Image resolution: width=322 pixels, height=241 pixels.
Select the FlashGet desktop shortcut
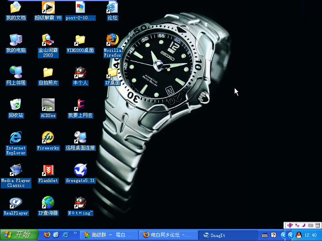pos(48,170)
